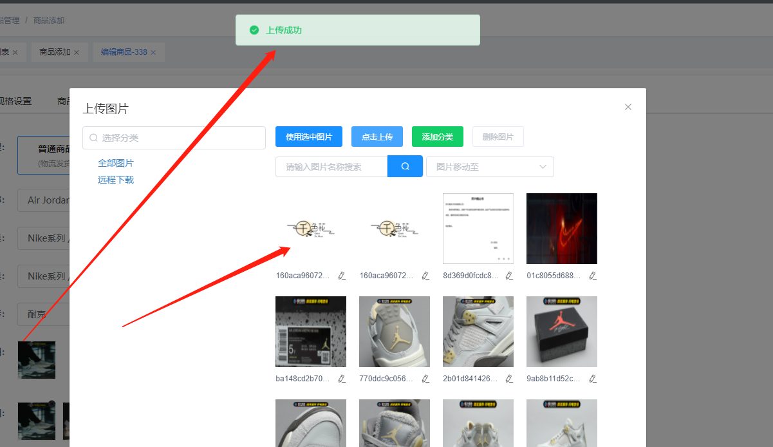Click the 点击上传 button
773x447 pixels.
[377, 137]
